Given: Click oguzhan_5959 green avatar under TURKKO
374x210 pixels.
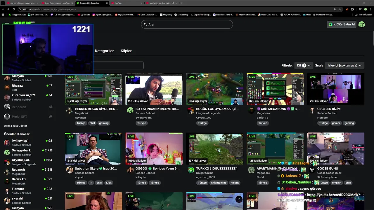Looking at the screenshot, I should coord(191,170).
